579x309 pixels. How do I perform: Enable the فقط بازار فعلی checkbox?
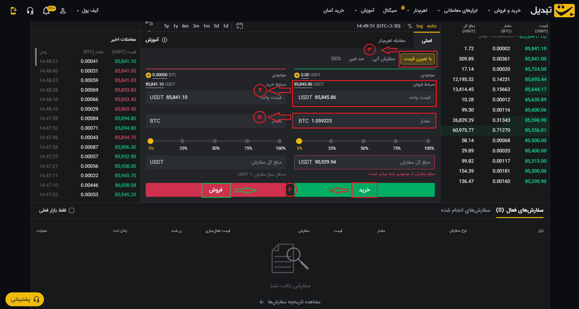[72, 210]
